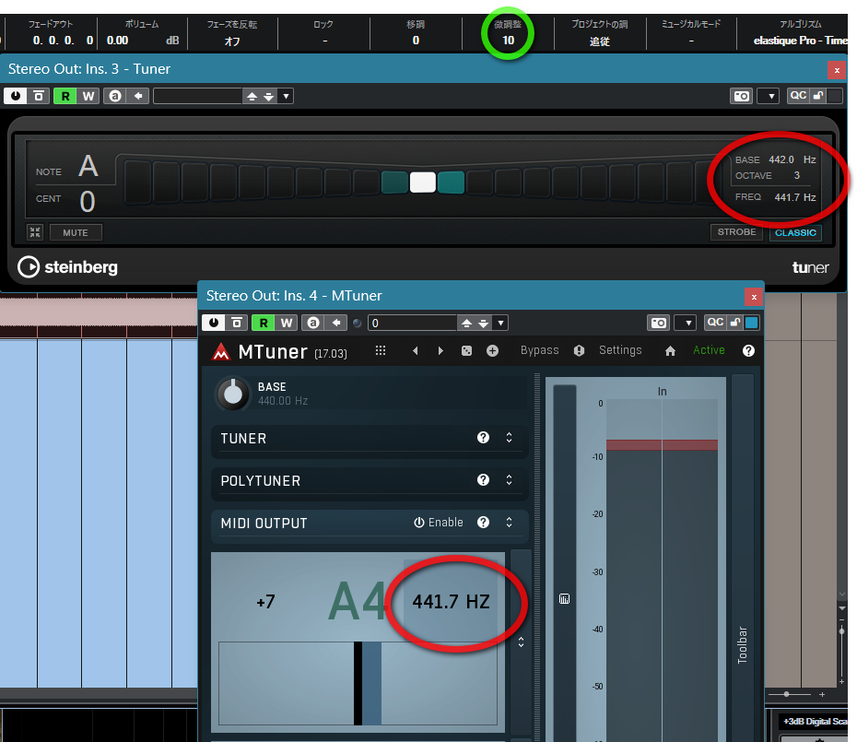The image size is (857, 742).
Task: Open MTuner presets grid icon
Action: pos(381,350)
